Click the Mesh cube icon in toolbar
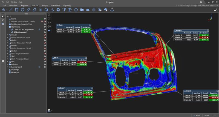 point(94,10)
